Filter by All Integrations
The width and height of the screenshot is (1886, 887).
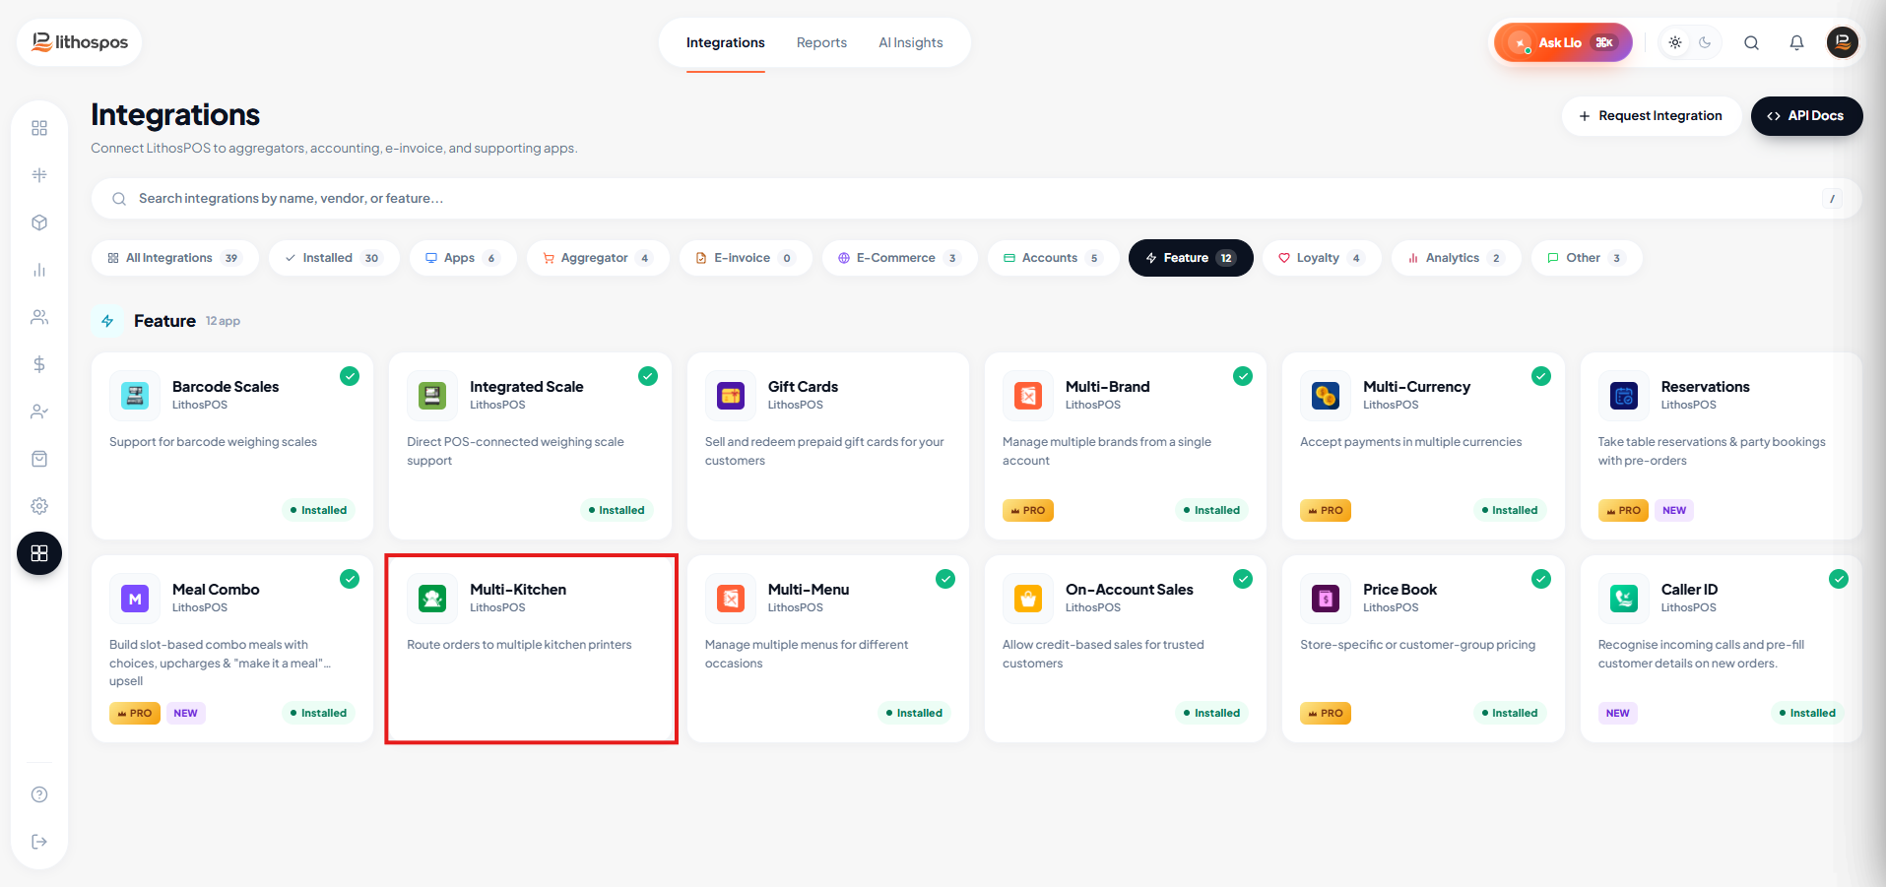coord(175,258)
